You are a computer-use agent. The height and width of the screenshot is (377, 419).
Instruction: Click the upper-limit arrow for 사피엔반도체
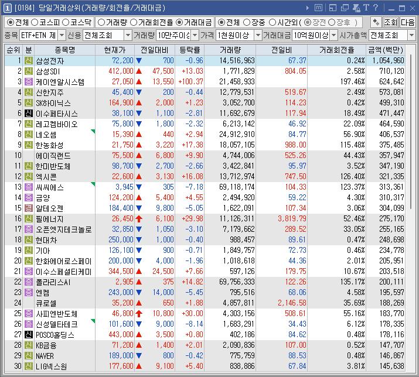click(x=139, y=313)
